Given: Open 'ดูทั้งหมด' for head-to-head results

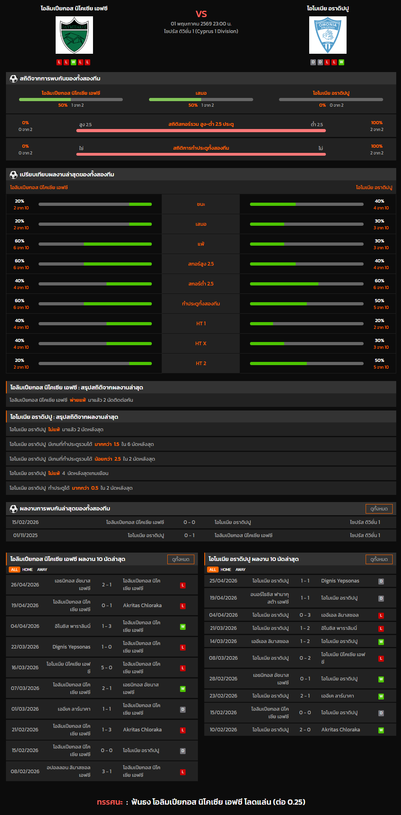Looking at the screenshot, I should 379,508.
